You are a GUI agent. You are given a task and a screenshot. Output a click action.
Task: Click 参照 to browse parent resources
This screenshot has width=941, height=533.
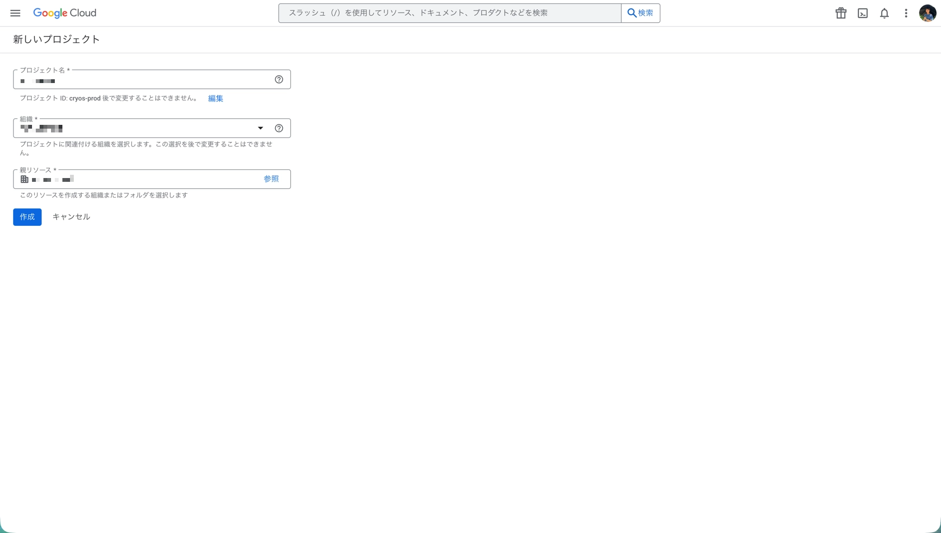(x=271, y=179)
